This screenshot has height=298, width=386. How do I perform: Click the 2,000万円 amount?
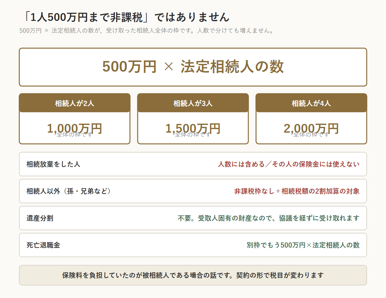[311, 128]
